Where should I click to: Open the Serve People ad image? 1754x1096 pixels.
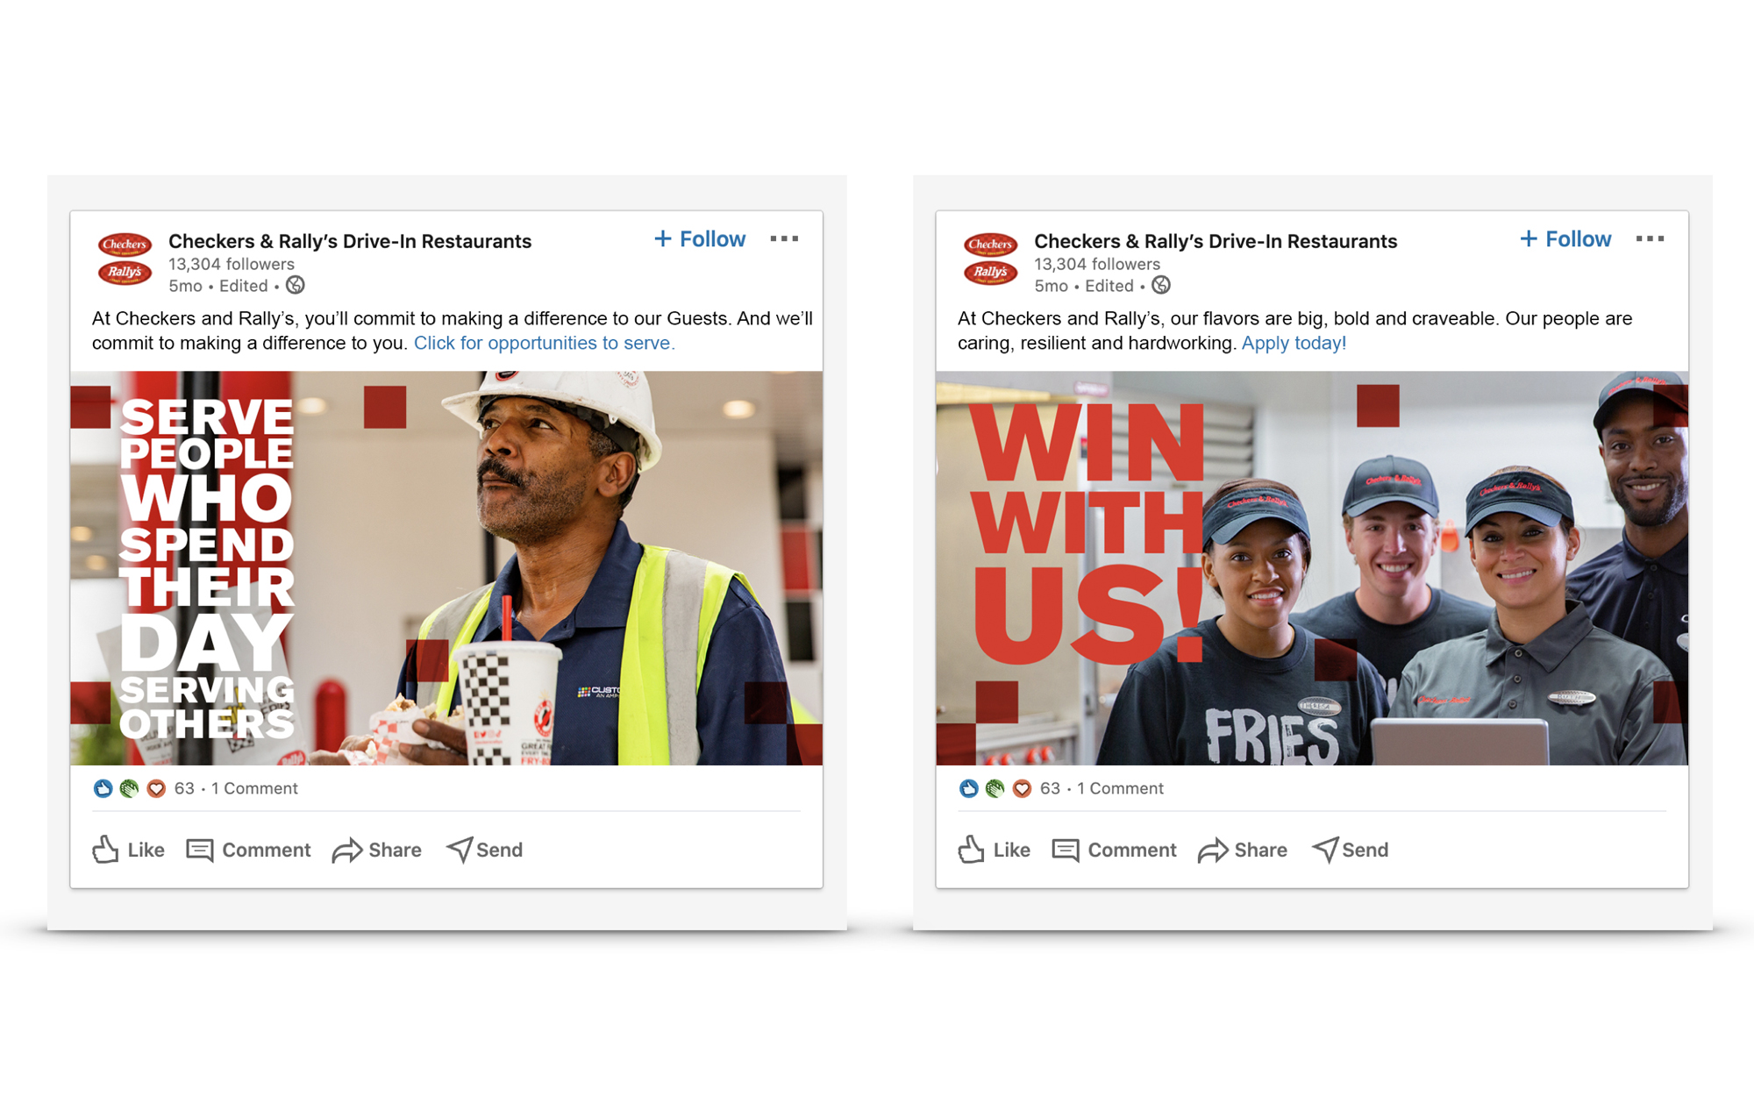[446, 568]
